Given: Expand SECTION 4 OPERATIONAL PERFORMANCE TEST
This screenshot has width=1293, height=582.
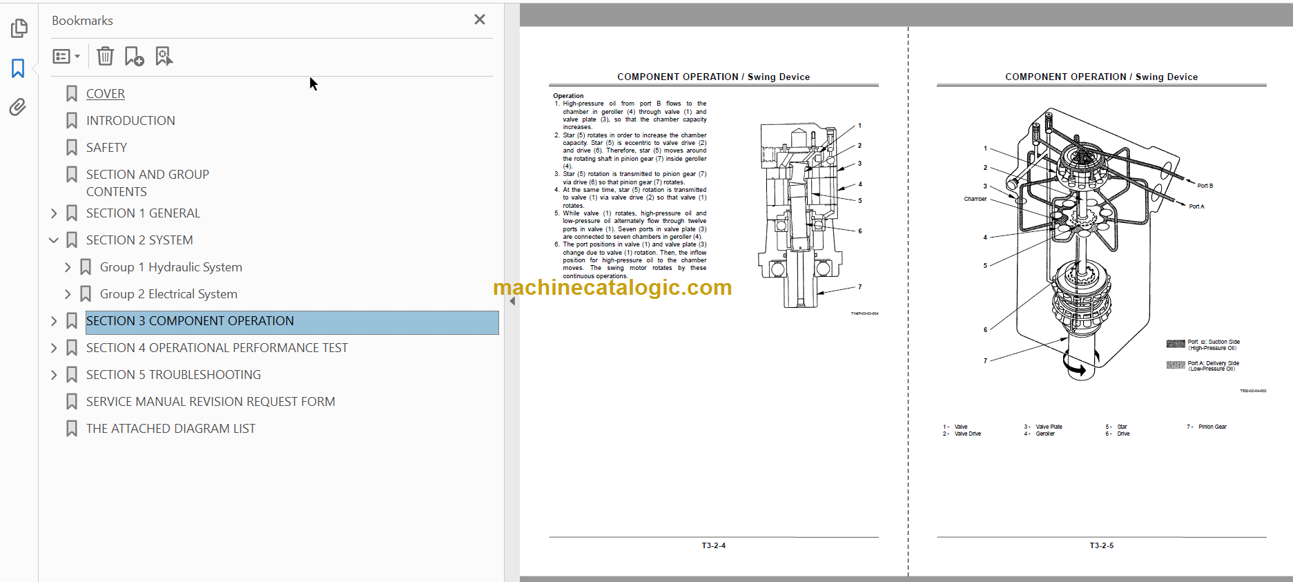Looking at the screenshot, I should 54,348.
